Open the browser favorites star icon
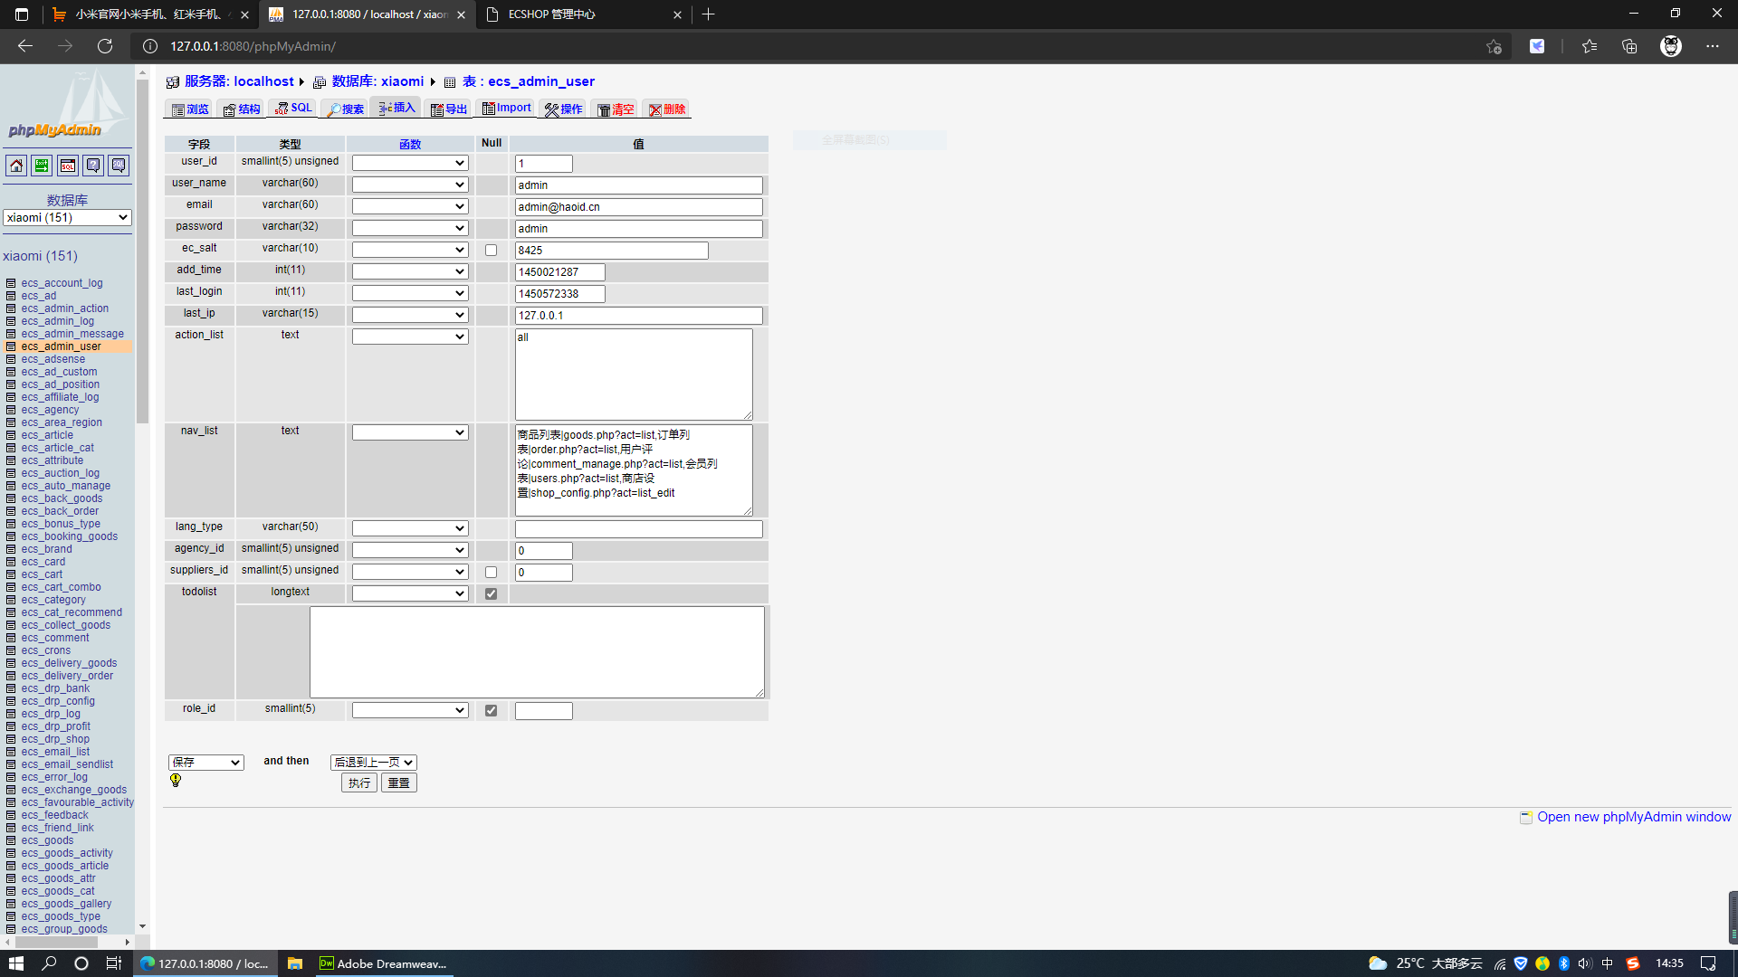The width and height of the screenshot is (1738, 977). pos(1589,46)
